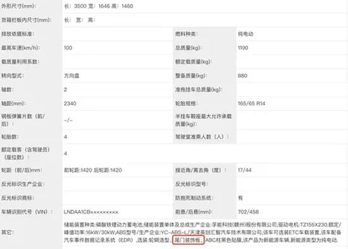Image resolution: width=348 pixels, height=249 pixels.
Task: Select the 货箱栏板内尺寸(mm) label
Action: tap(27, 20)
